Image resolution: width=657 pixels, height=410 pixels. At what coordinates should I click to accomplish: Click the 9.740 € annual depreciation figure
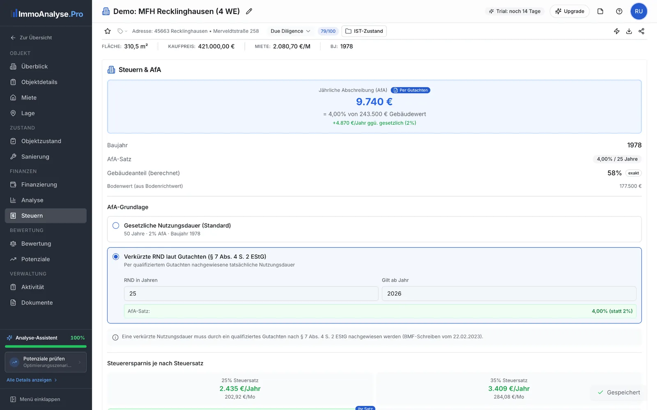tap(374, 102)
